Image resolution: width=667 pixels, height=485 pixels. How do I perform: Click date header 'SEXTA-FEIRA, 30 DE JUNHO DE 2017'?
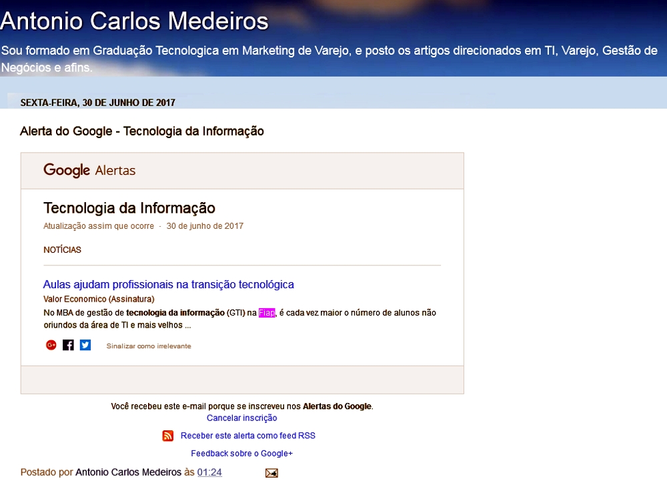click(x=98, y=103)
